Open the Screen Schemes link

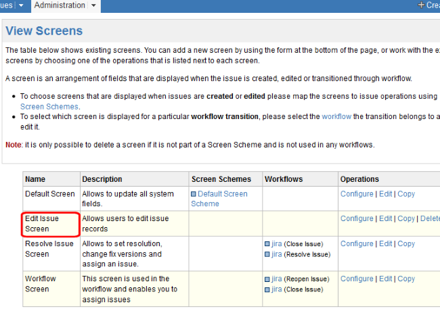[49, 107]
